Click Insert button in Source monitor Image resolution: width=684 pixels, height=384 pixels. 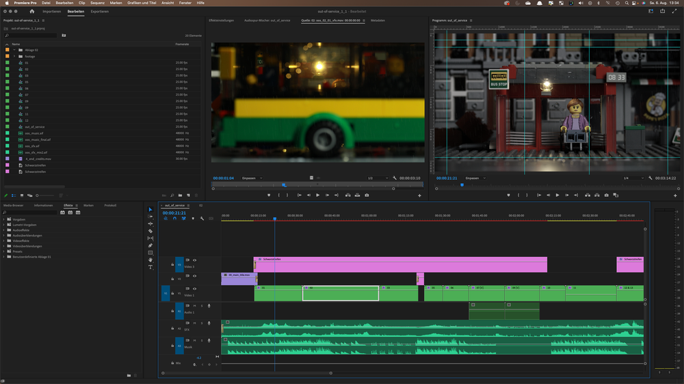tap(347, 195)
